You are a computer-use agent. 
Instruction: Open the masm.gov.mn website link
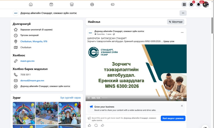click(x=28, y=61)
